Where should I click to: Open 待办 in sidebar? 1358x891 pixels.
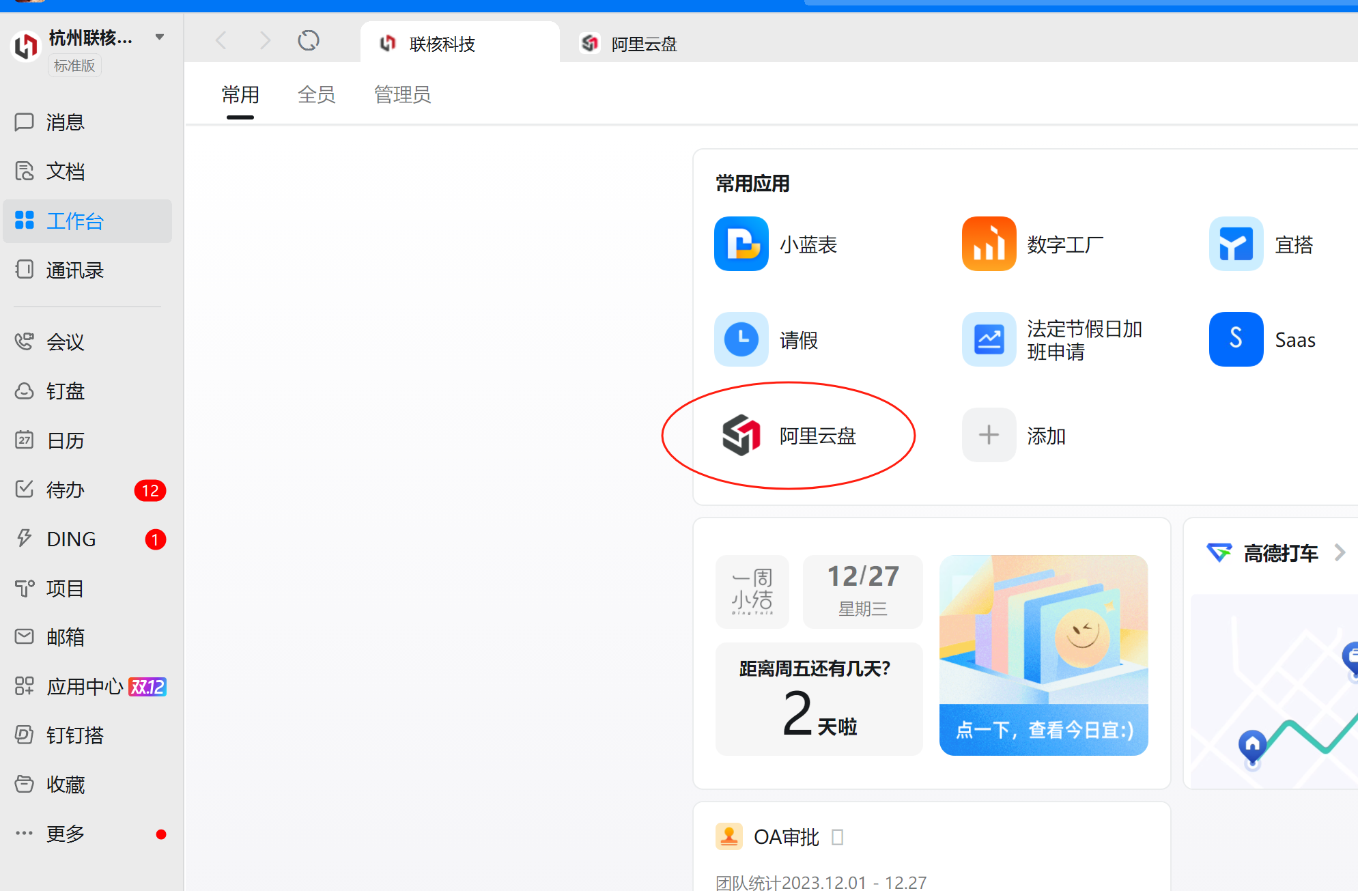[x=66, y=490]
